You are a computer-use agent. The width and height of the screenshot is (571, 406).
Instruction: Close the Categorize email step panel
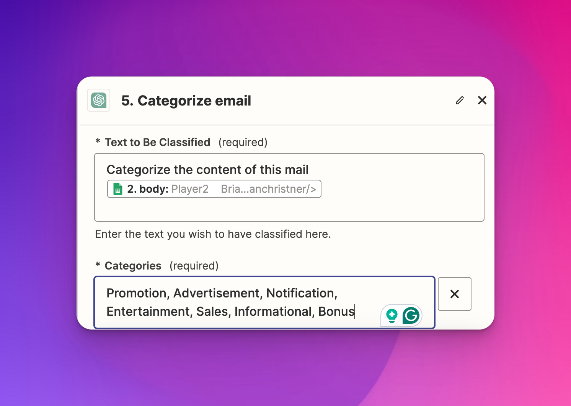(x=482, y=100)
